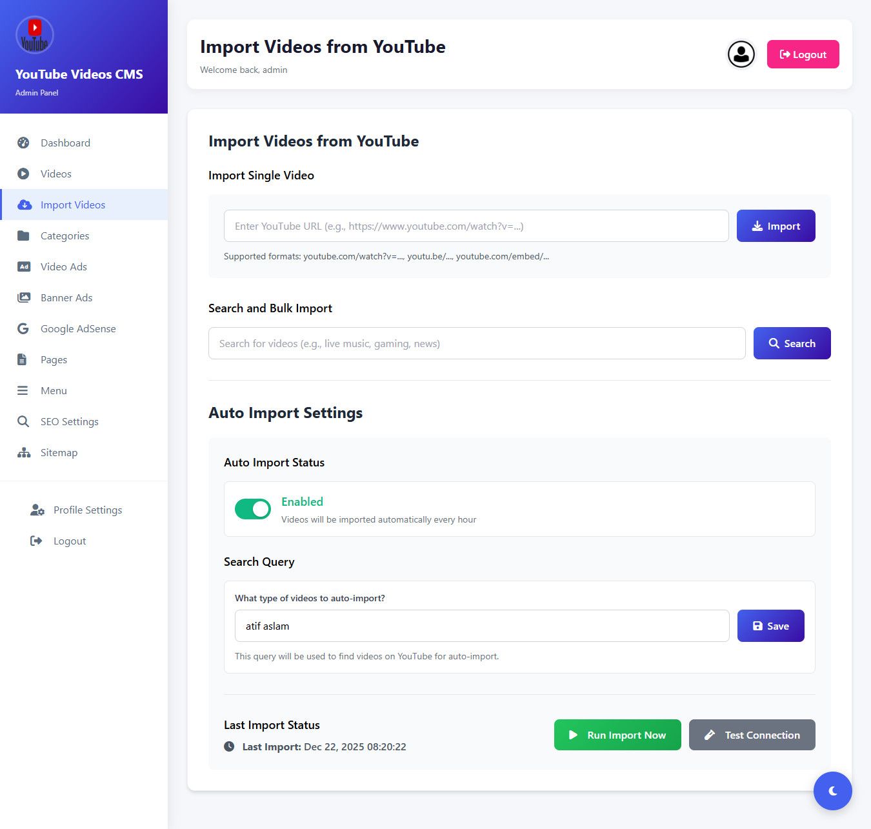
Task: Click the pink Logout button
Action: 803,54
